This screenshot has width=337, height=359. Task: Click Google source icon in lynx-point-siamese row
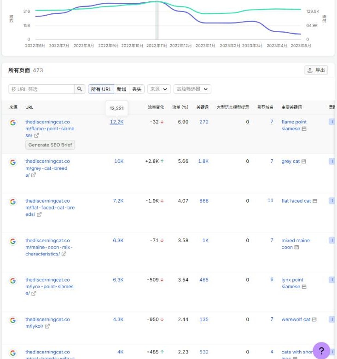[13, 281]
